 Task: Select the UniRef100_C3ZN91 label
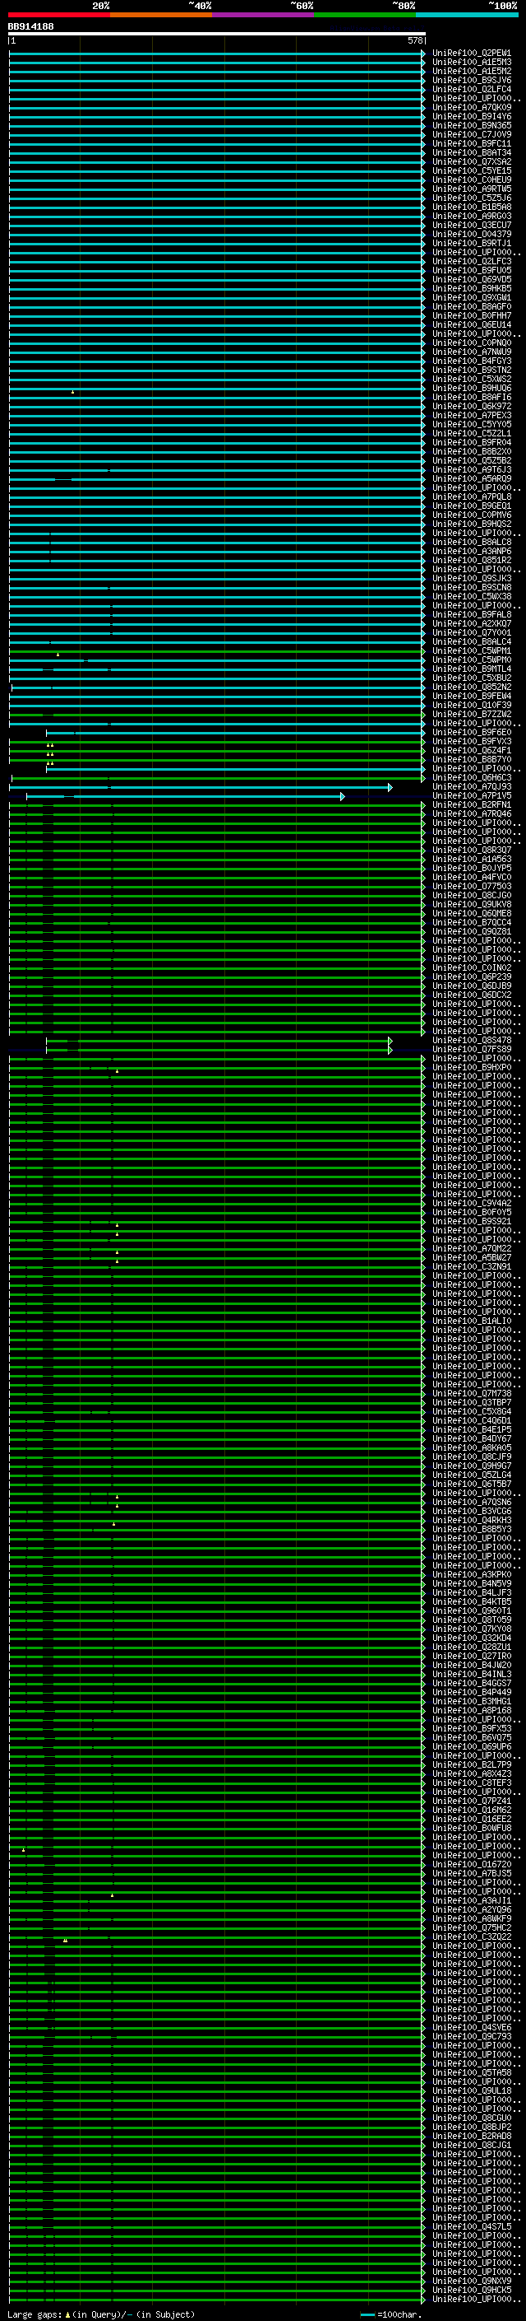click(x=471, y=1267)
